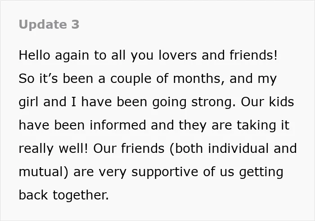Click the word 'again' in first line
This screenshot has height=221, width=315.
click(x=72, y=56)
